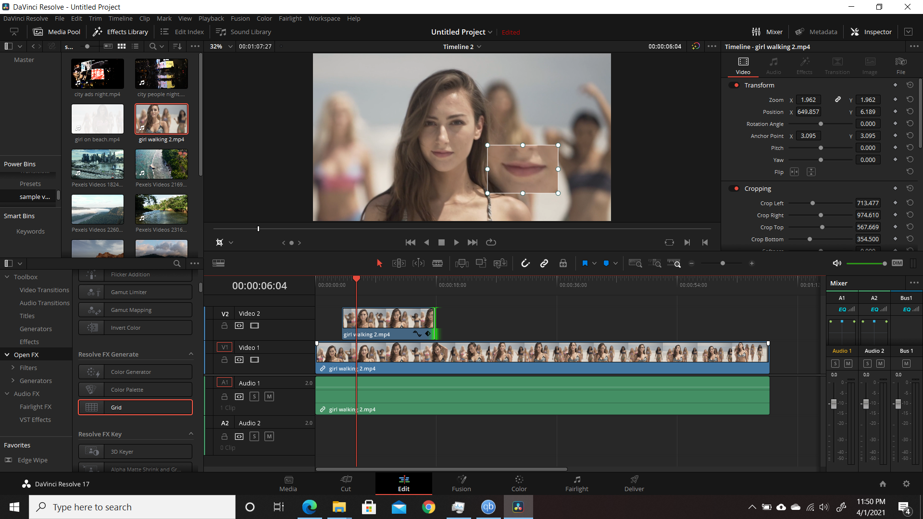
Task: Play the timeline forward
Action: (x=456, y=243)
